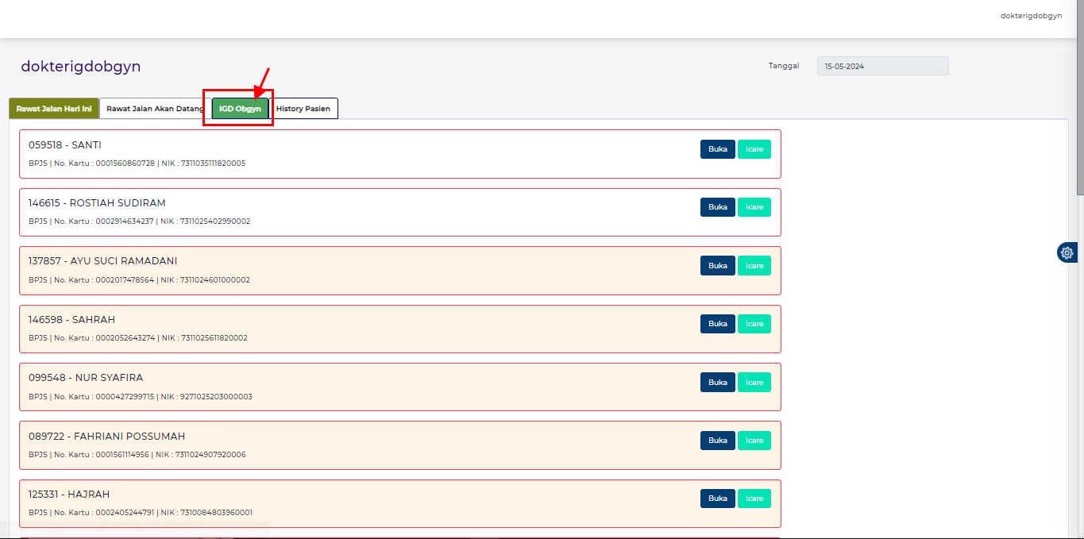The width and height of the screenshot is (1084, 539).
Task: Open Icare for patient SANTI
Action: coord(754,149)
